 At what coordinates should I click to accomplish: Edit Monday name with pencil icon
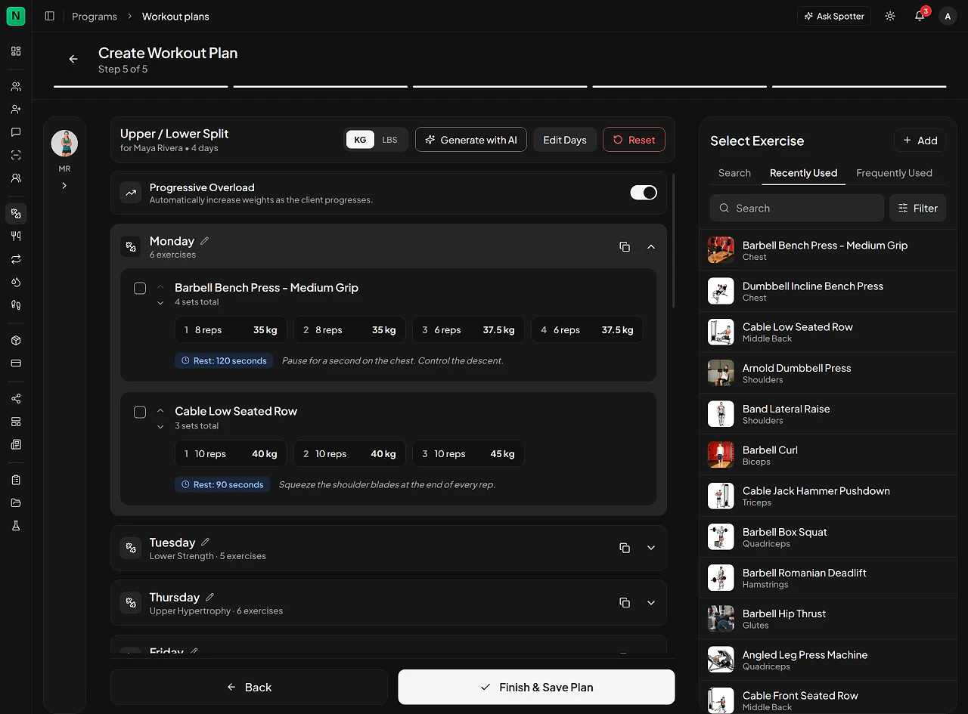pyautogui.click(x=204, y=241)
